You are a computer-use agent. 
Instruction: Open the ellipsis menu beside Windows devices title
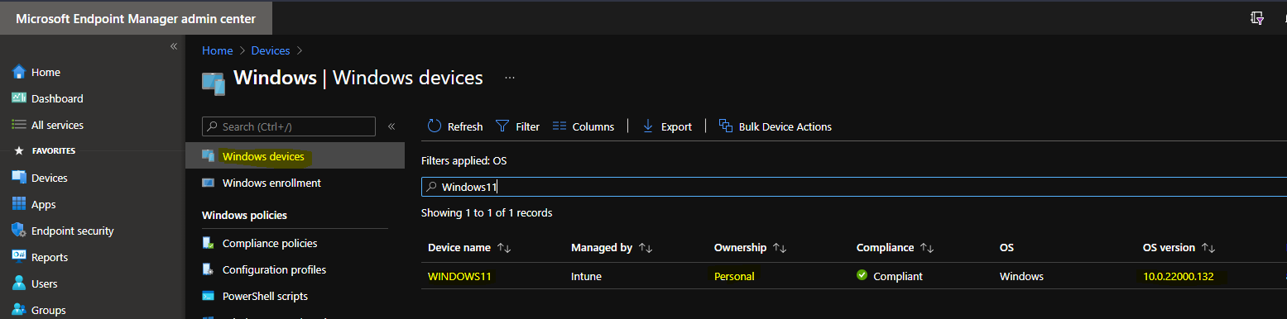coord(510,78)
